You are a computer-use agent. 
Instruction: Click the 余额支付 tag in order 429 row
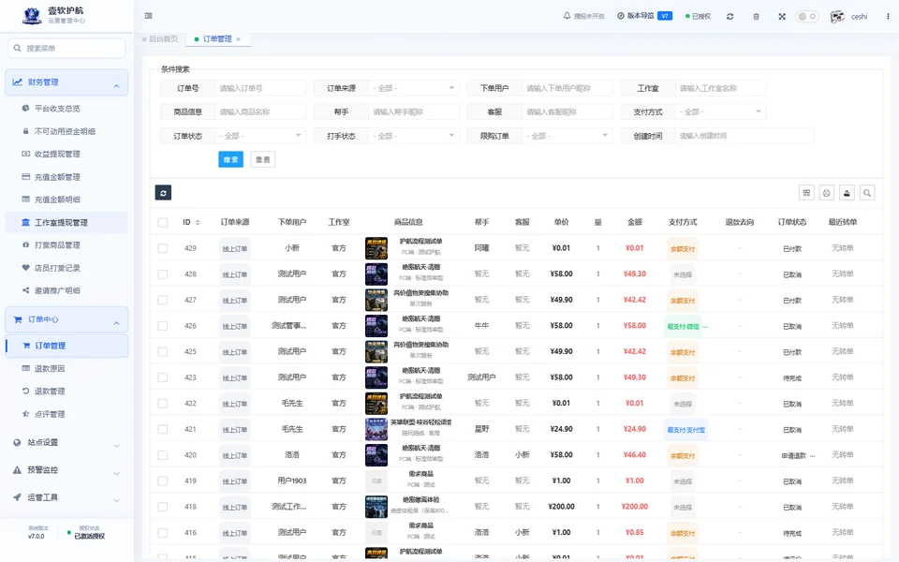click(x=683, y=249)
